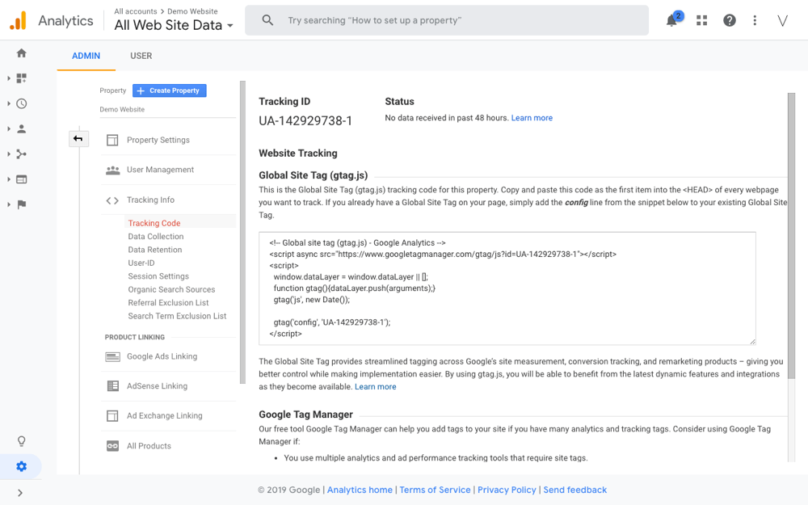Open Realtime clock icon in sidebar
Screen dimensions: 808x505
coord(21,103)
